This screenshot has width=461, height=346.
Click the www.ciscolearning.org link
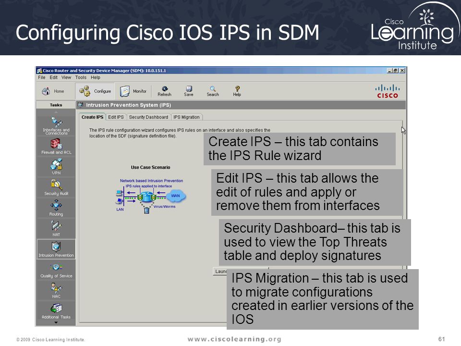click(x=234, y=339)
